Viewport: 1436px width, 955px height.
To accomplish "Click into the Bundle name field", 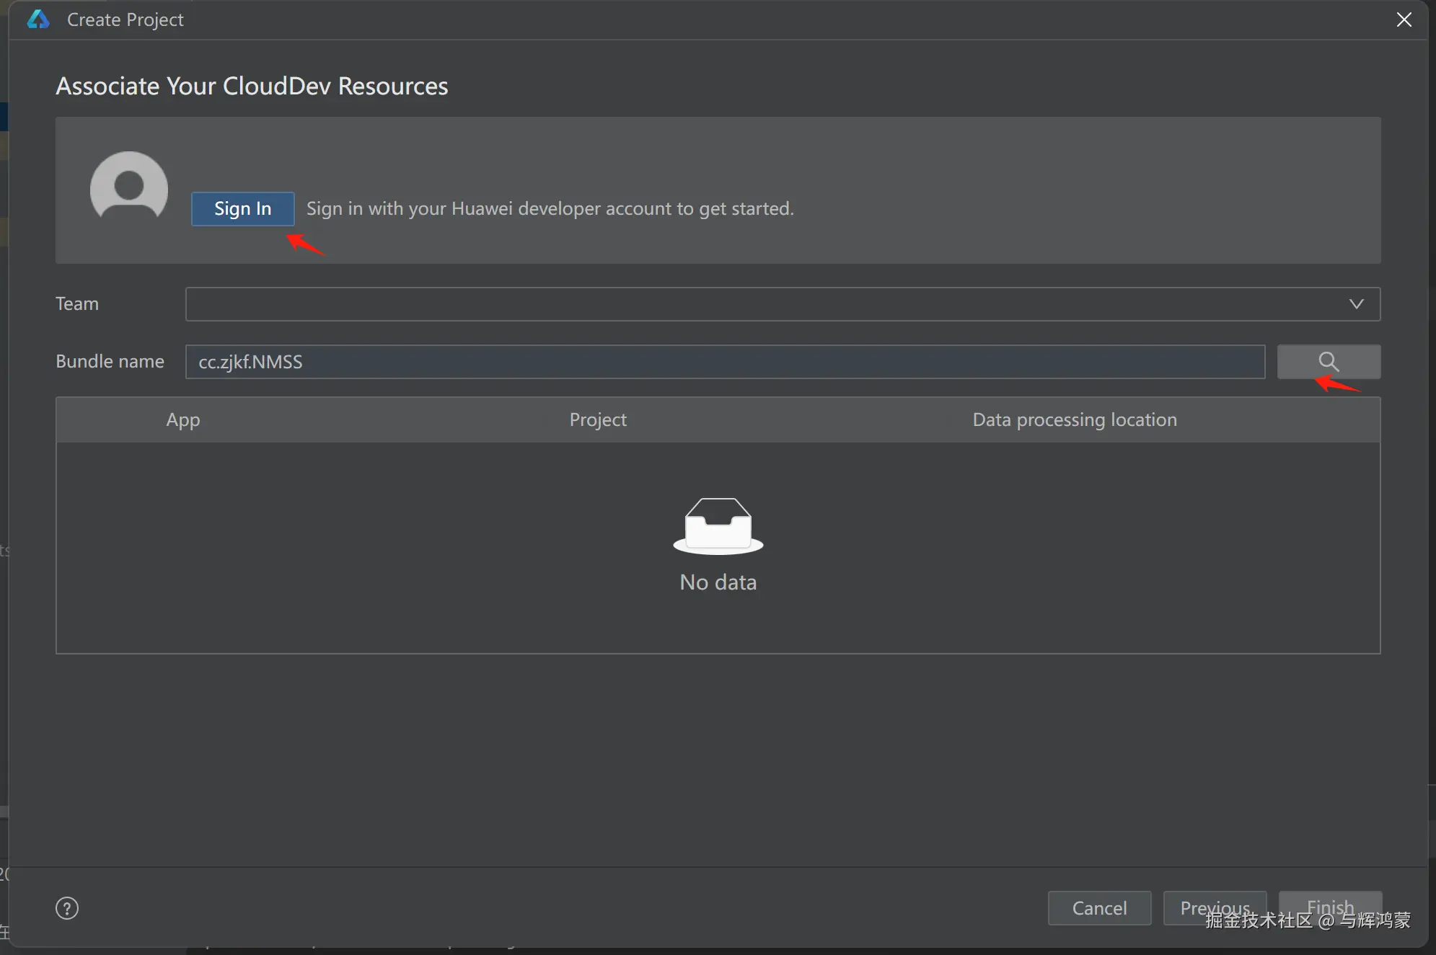I will tap(724, 362).
